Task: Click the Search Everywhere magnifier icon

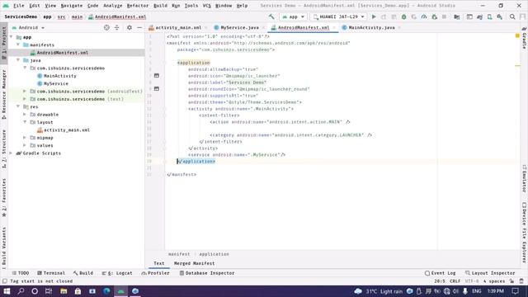Action: click(512, 16)
